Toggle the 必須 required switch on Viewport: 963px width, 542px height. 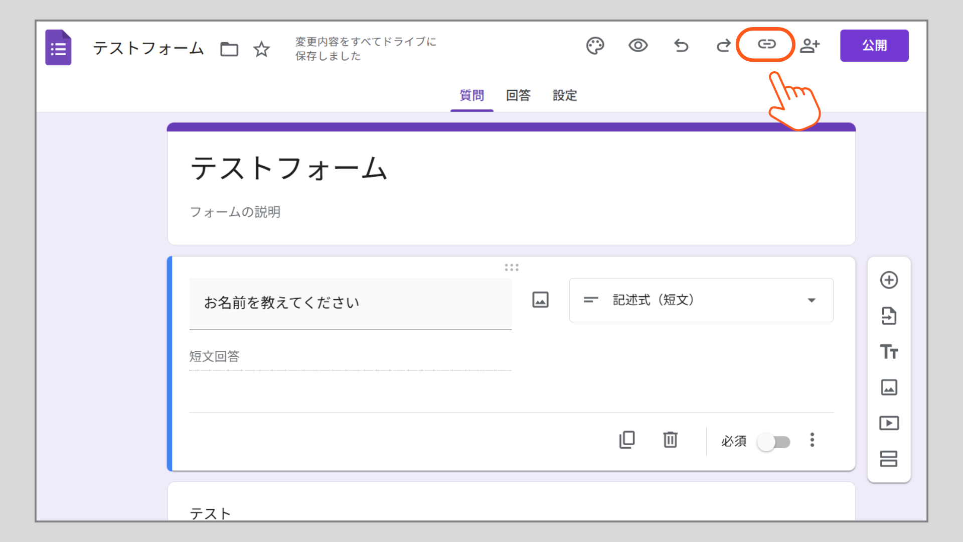(x=774, y=442)
